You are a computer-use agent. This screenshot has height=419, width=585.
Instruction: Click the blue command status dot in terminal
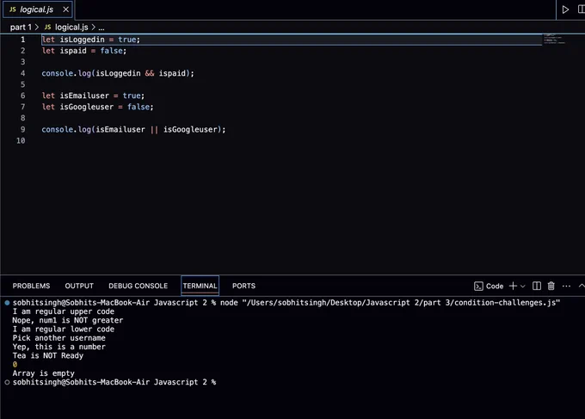[x=7, y=303]
